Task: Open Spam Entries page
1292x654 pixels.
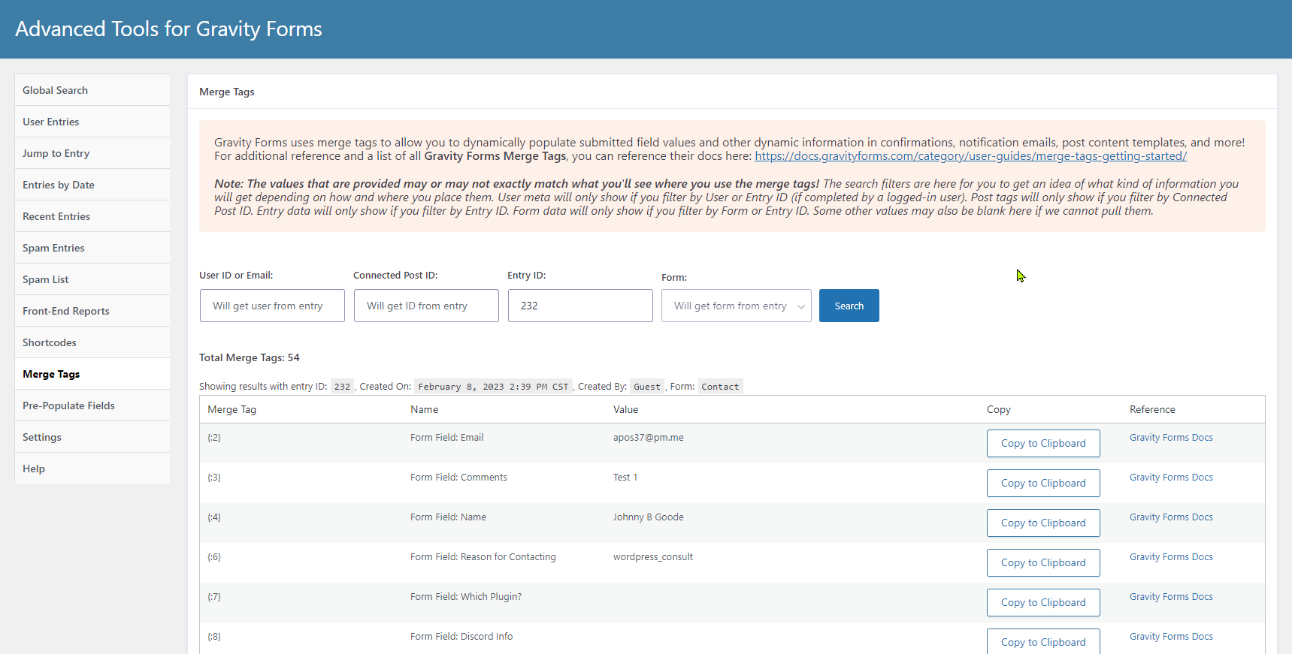Action: 92,248
